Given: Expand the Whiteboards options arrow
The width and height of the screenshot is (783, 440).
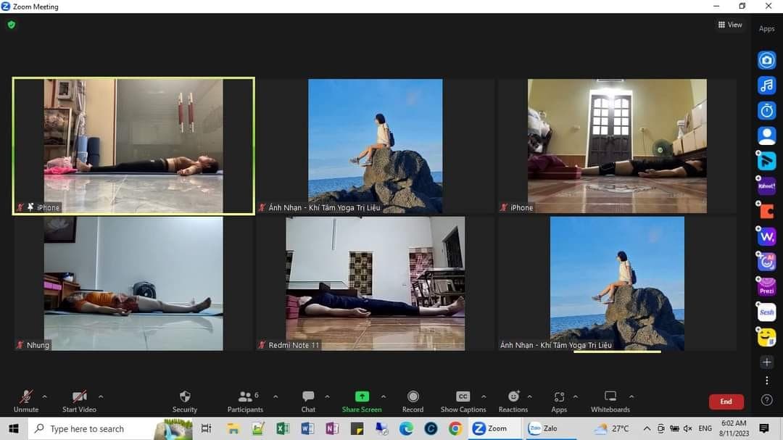Looking at the screenshot, I should pyautogui.click(x=631, y=397).
